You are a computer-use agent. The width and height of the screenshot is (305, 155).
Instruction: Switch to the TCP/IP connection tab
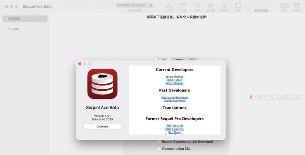click(x=162, y=59)
